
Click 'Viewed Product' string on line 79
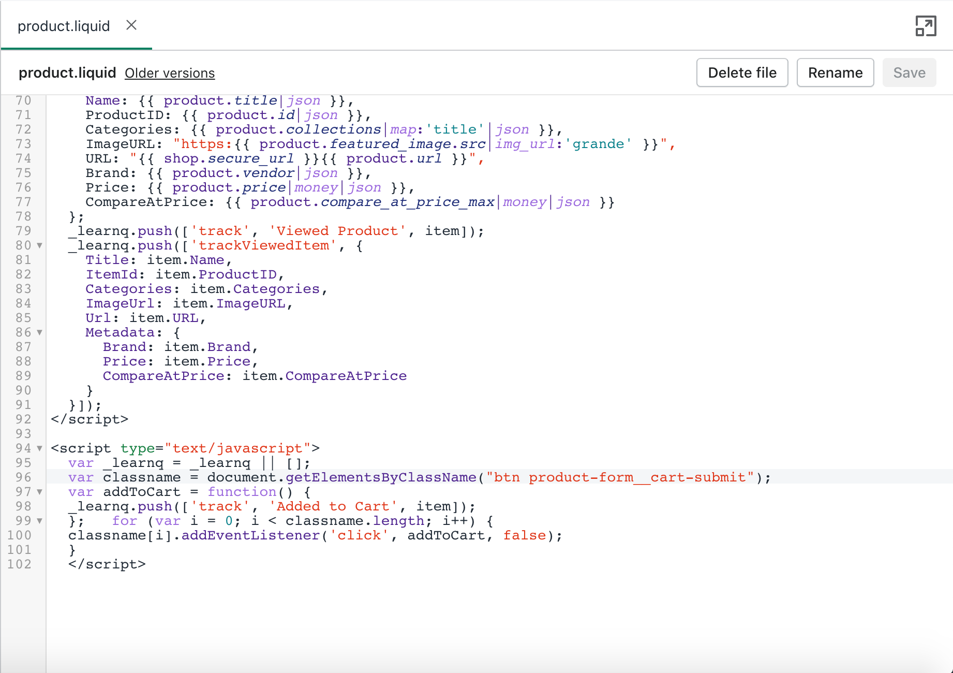click(x=337, y=231)
